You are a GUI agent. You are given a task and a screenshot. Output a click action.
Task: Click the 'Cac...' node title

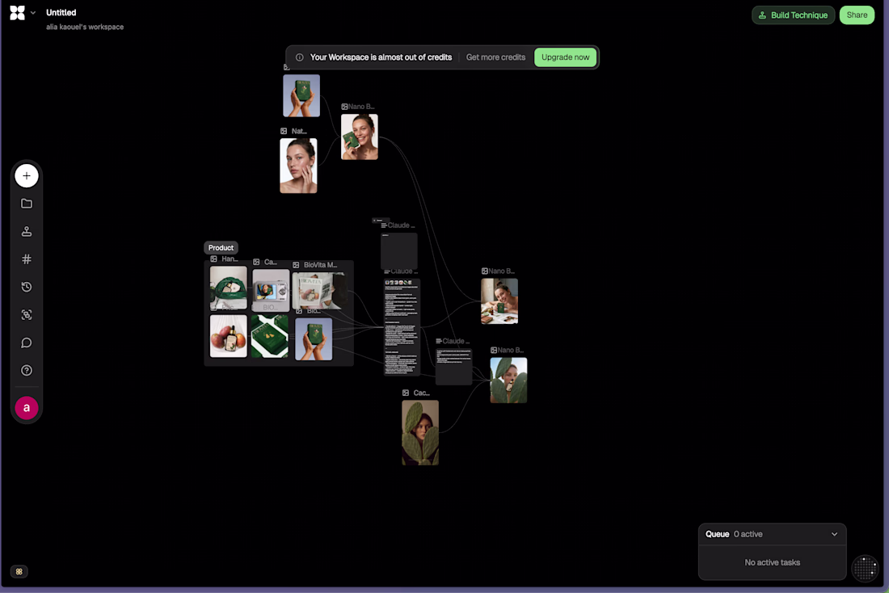point(421,393)
